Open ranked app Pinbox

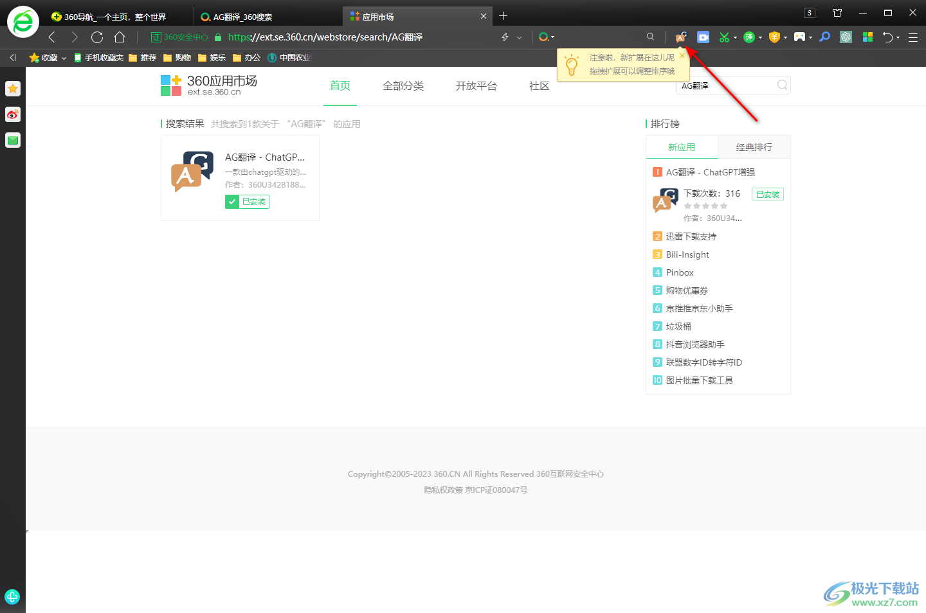[x=680, y=272]
